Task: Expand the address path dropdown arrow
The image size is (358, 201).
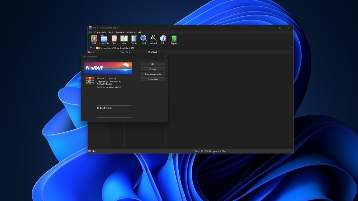Action: pos(292,48)
